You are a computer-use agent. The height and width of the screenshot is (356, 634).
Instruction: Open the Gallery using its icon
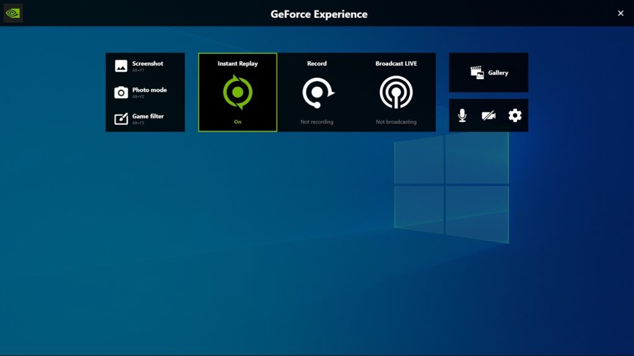tap(477, 71)
